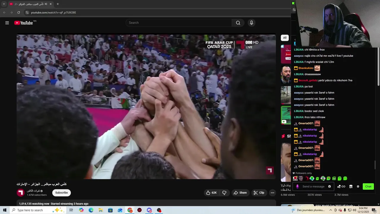The width and height of the screenshot is (380, 214).
Task: Go forward in browser history
Action: click(x=11, y=12)
